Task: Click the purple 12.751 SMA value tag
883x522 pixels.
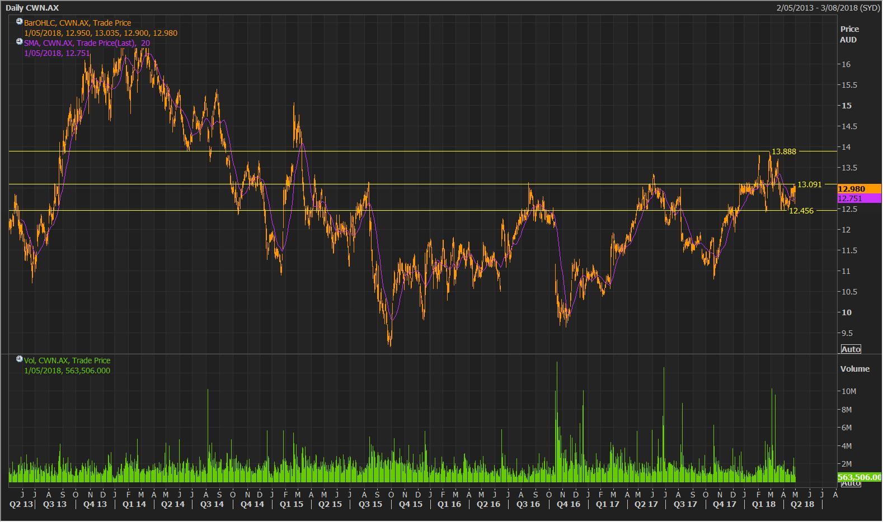Action: click(x=859, y=198)
